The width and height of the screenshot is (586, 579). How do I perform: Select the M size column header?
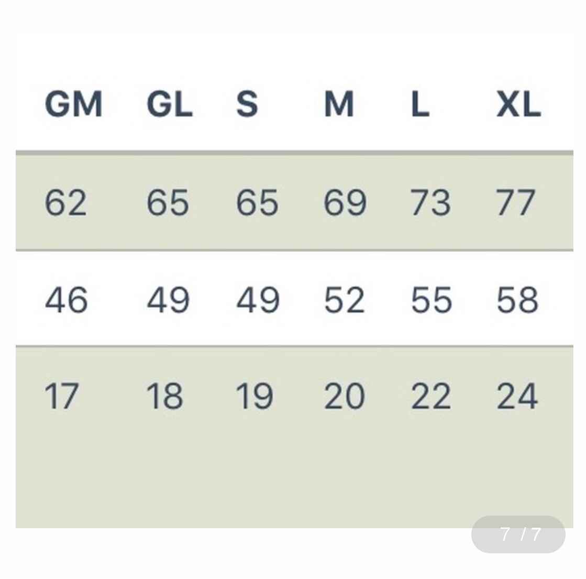click(339, 104)
